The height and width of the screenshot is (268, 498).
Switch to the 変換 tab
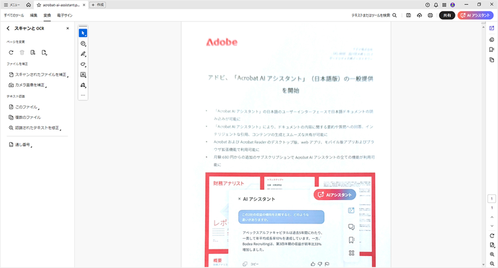click(x=47, y=15)
